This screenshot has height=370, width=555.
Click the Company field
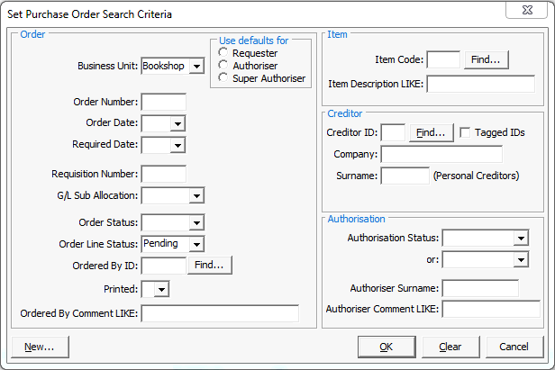coord(441,154)
